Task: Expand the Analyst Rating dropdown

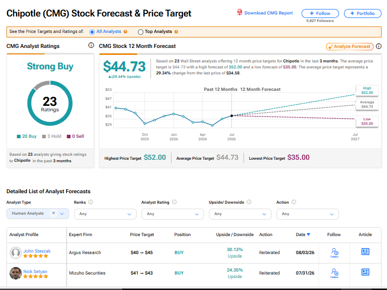Action: point(172,214)
